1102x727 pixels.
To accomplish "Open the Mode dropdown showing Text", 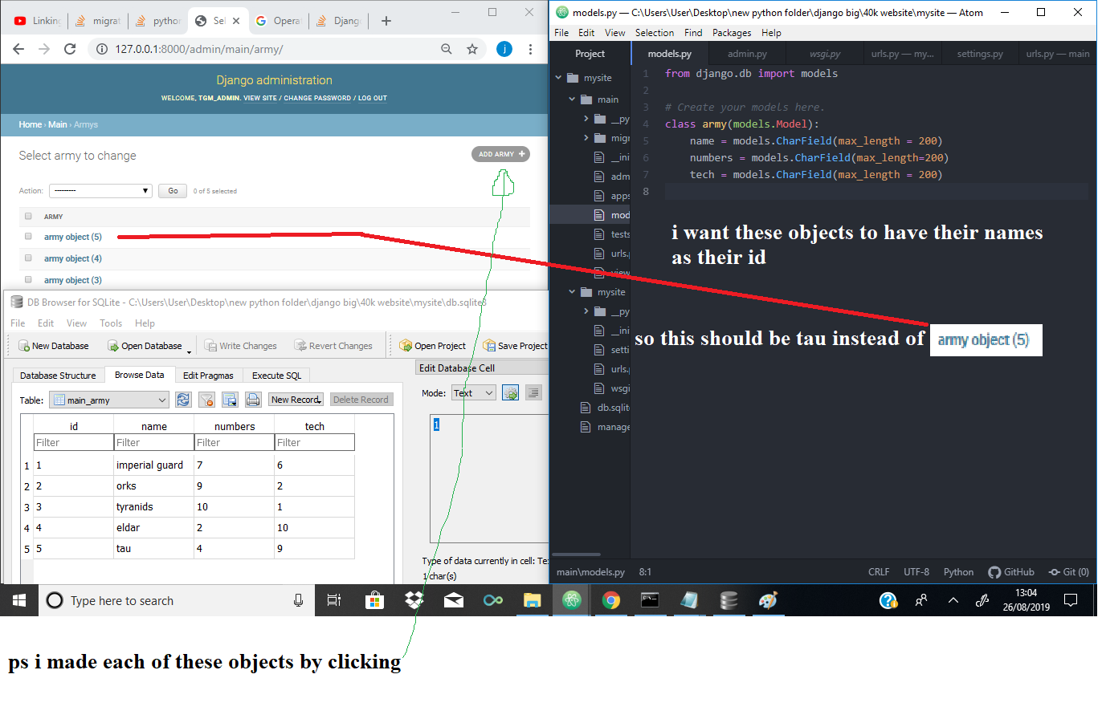I will pyautogui.click(x=473, y=392).
